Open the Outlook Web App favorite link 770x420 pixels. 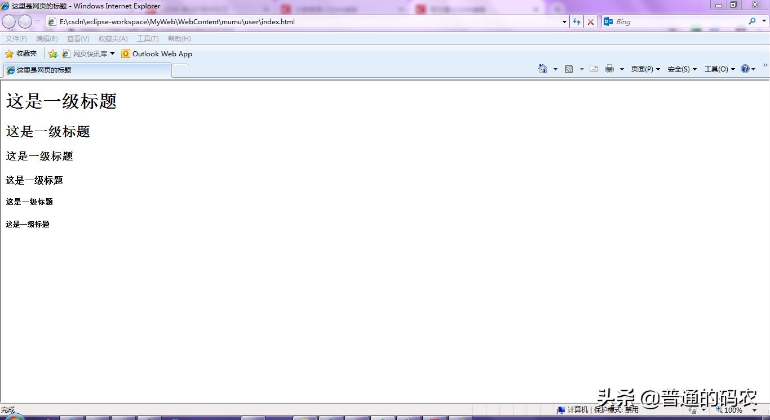click(x=157, y=54)
